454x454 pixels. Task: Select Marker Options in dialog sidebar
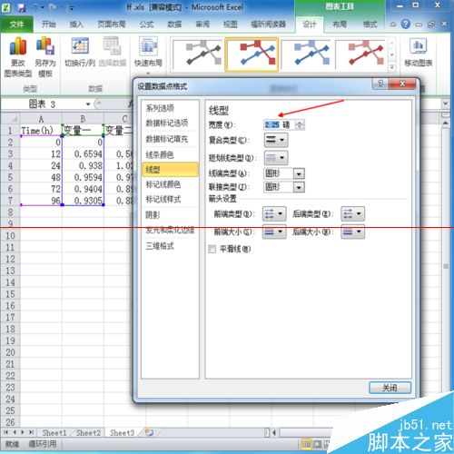[x=170, y=123]
